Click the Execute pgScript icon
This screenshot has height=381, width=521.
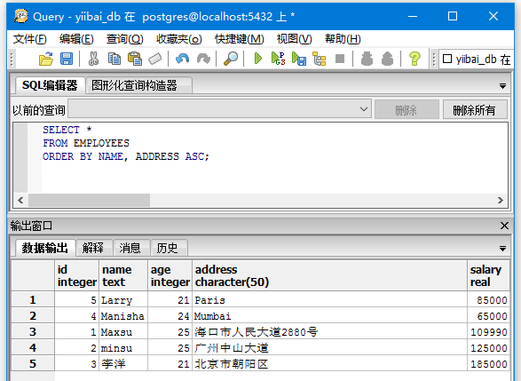278,60
